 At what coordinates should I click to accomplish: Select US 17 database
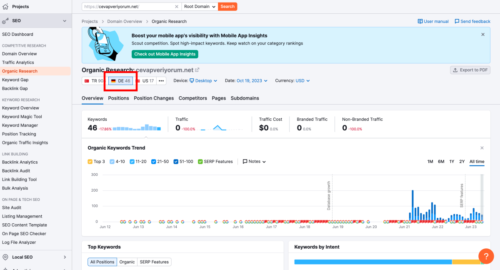tap(145, 81)
